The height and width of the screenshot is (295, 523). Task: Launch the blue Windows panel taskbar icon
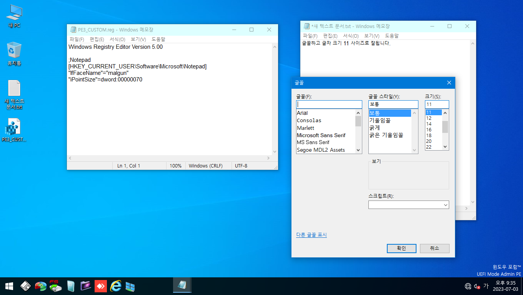[71, 286]
